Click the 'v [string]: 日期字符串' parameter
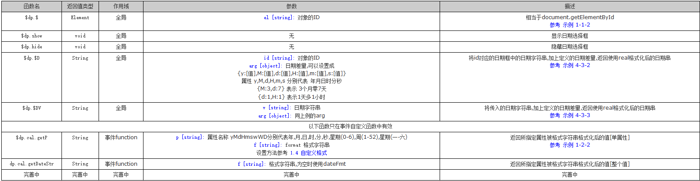 tap(291, 107)
